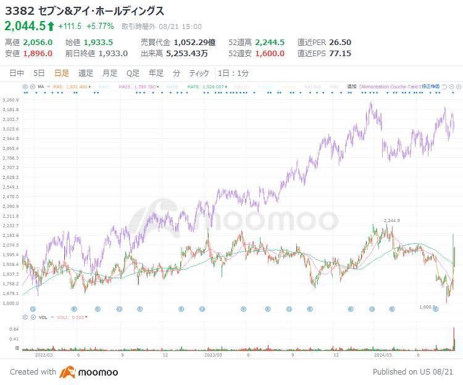Click the stock title 3382 セブン&アイ・ホールディングス
The width and height of the screenshot is (463, 385).
point(85,11)
